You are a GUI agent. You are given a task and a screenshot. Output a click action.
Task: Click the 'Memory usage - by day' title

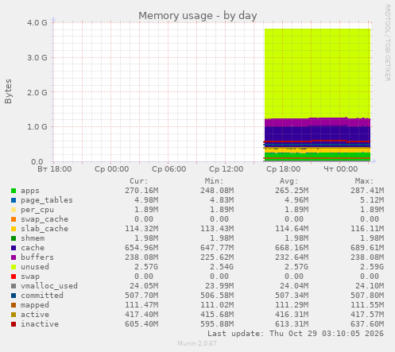[x=198, y=16]
